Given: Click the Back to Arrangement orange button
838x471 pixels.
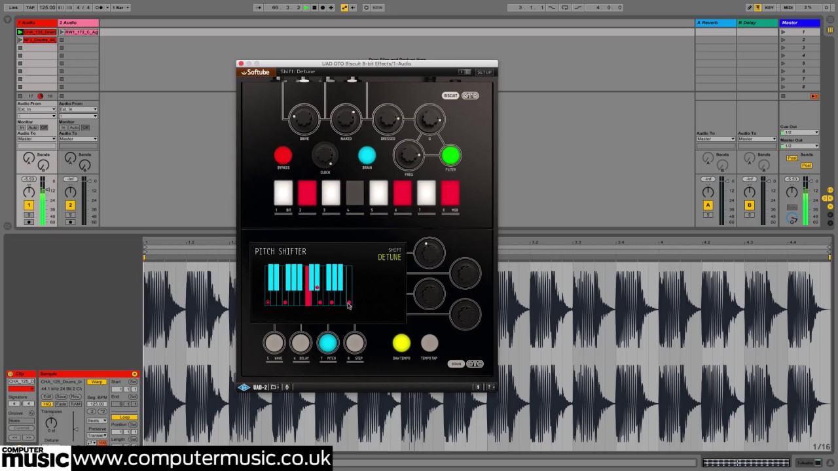Looking at the screenshot, I should coord(814,96).
